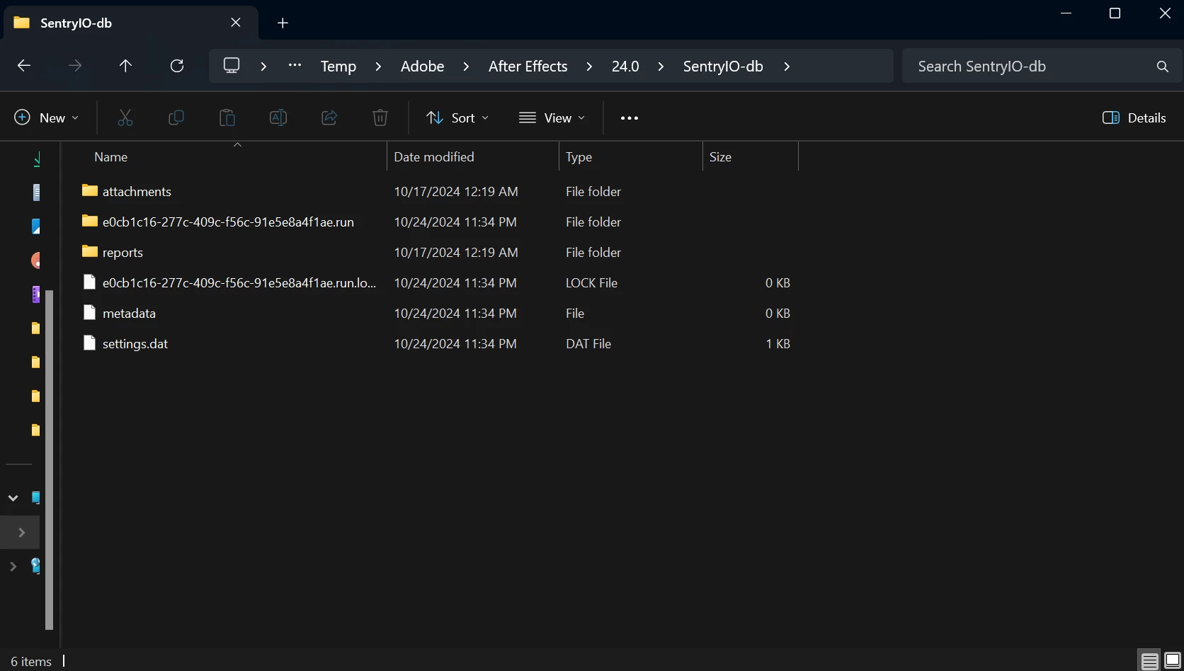Image resolution: width=1184 pixels, height=671 pixels.
Task: Expand chevron after Temp in address bar
Action: coord(378,67)
